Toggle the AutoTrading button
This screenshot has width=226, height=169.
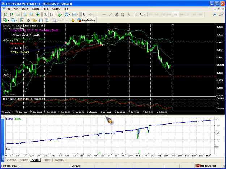point(86,20)
